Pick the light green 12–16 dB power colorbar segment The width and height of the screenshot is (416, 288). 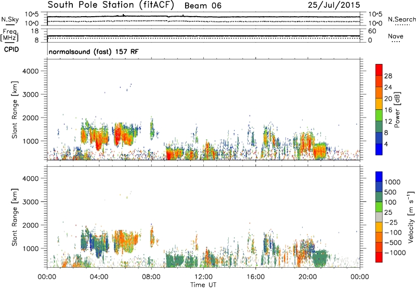(x=379, y=115)
